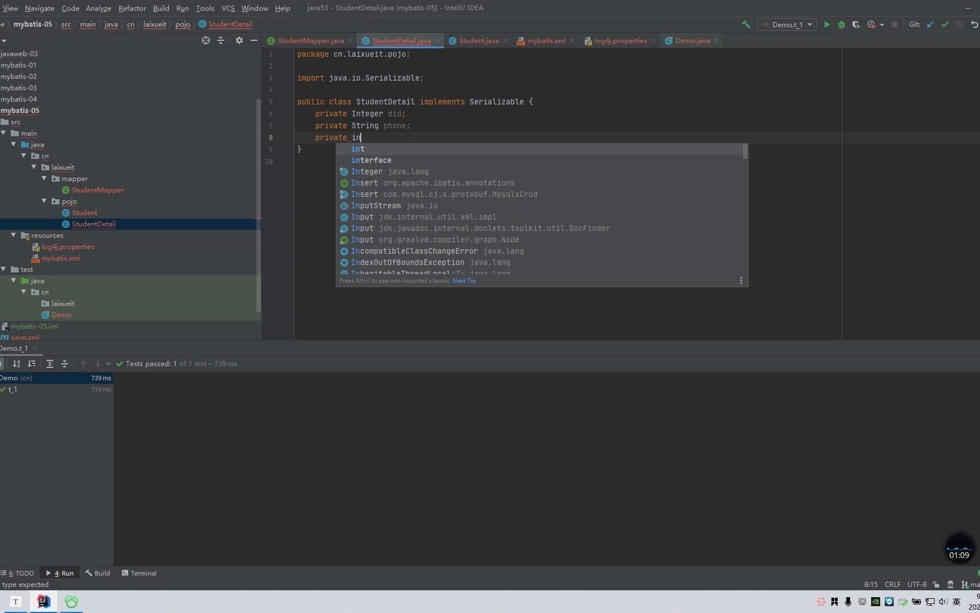
Task: Open project panel gear settings
Action: tap(239, 40)
